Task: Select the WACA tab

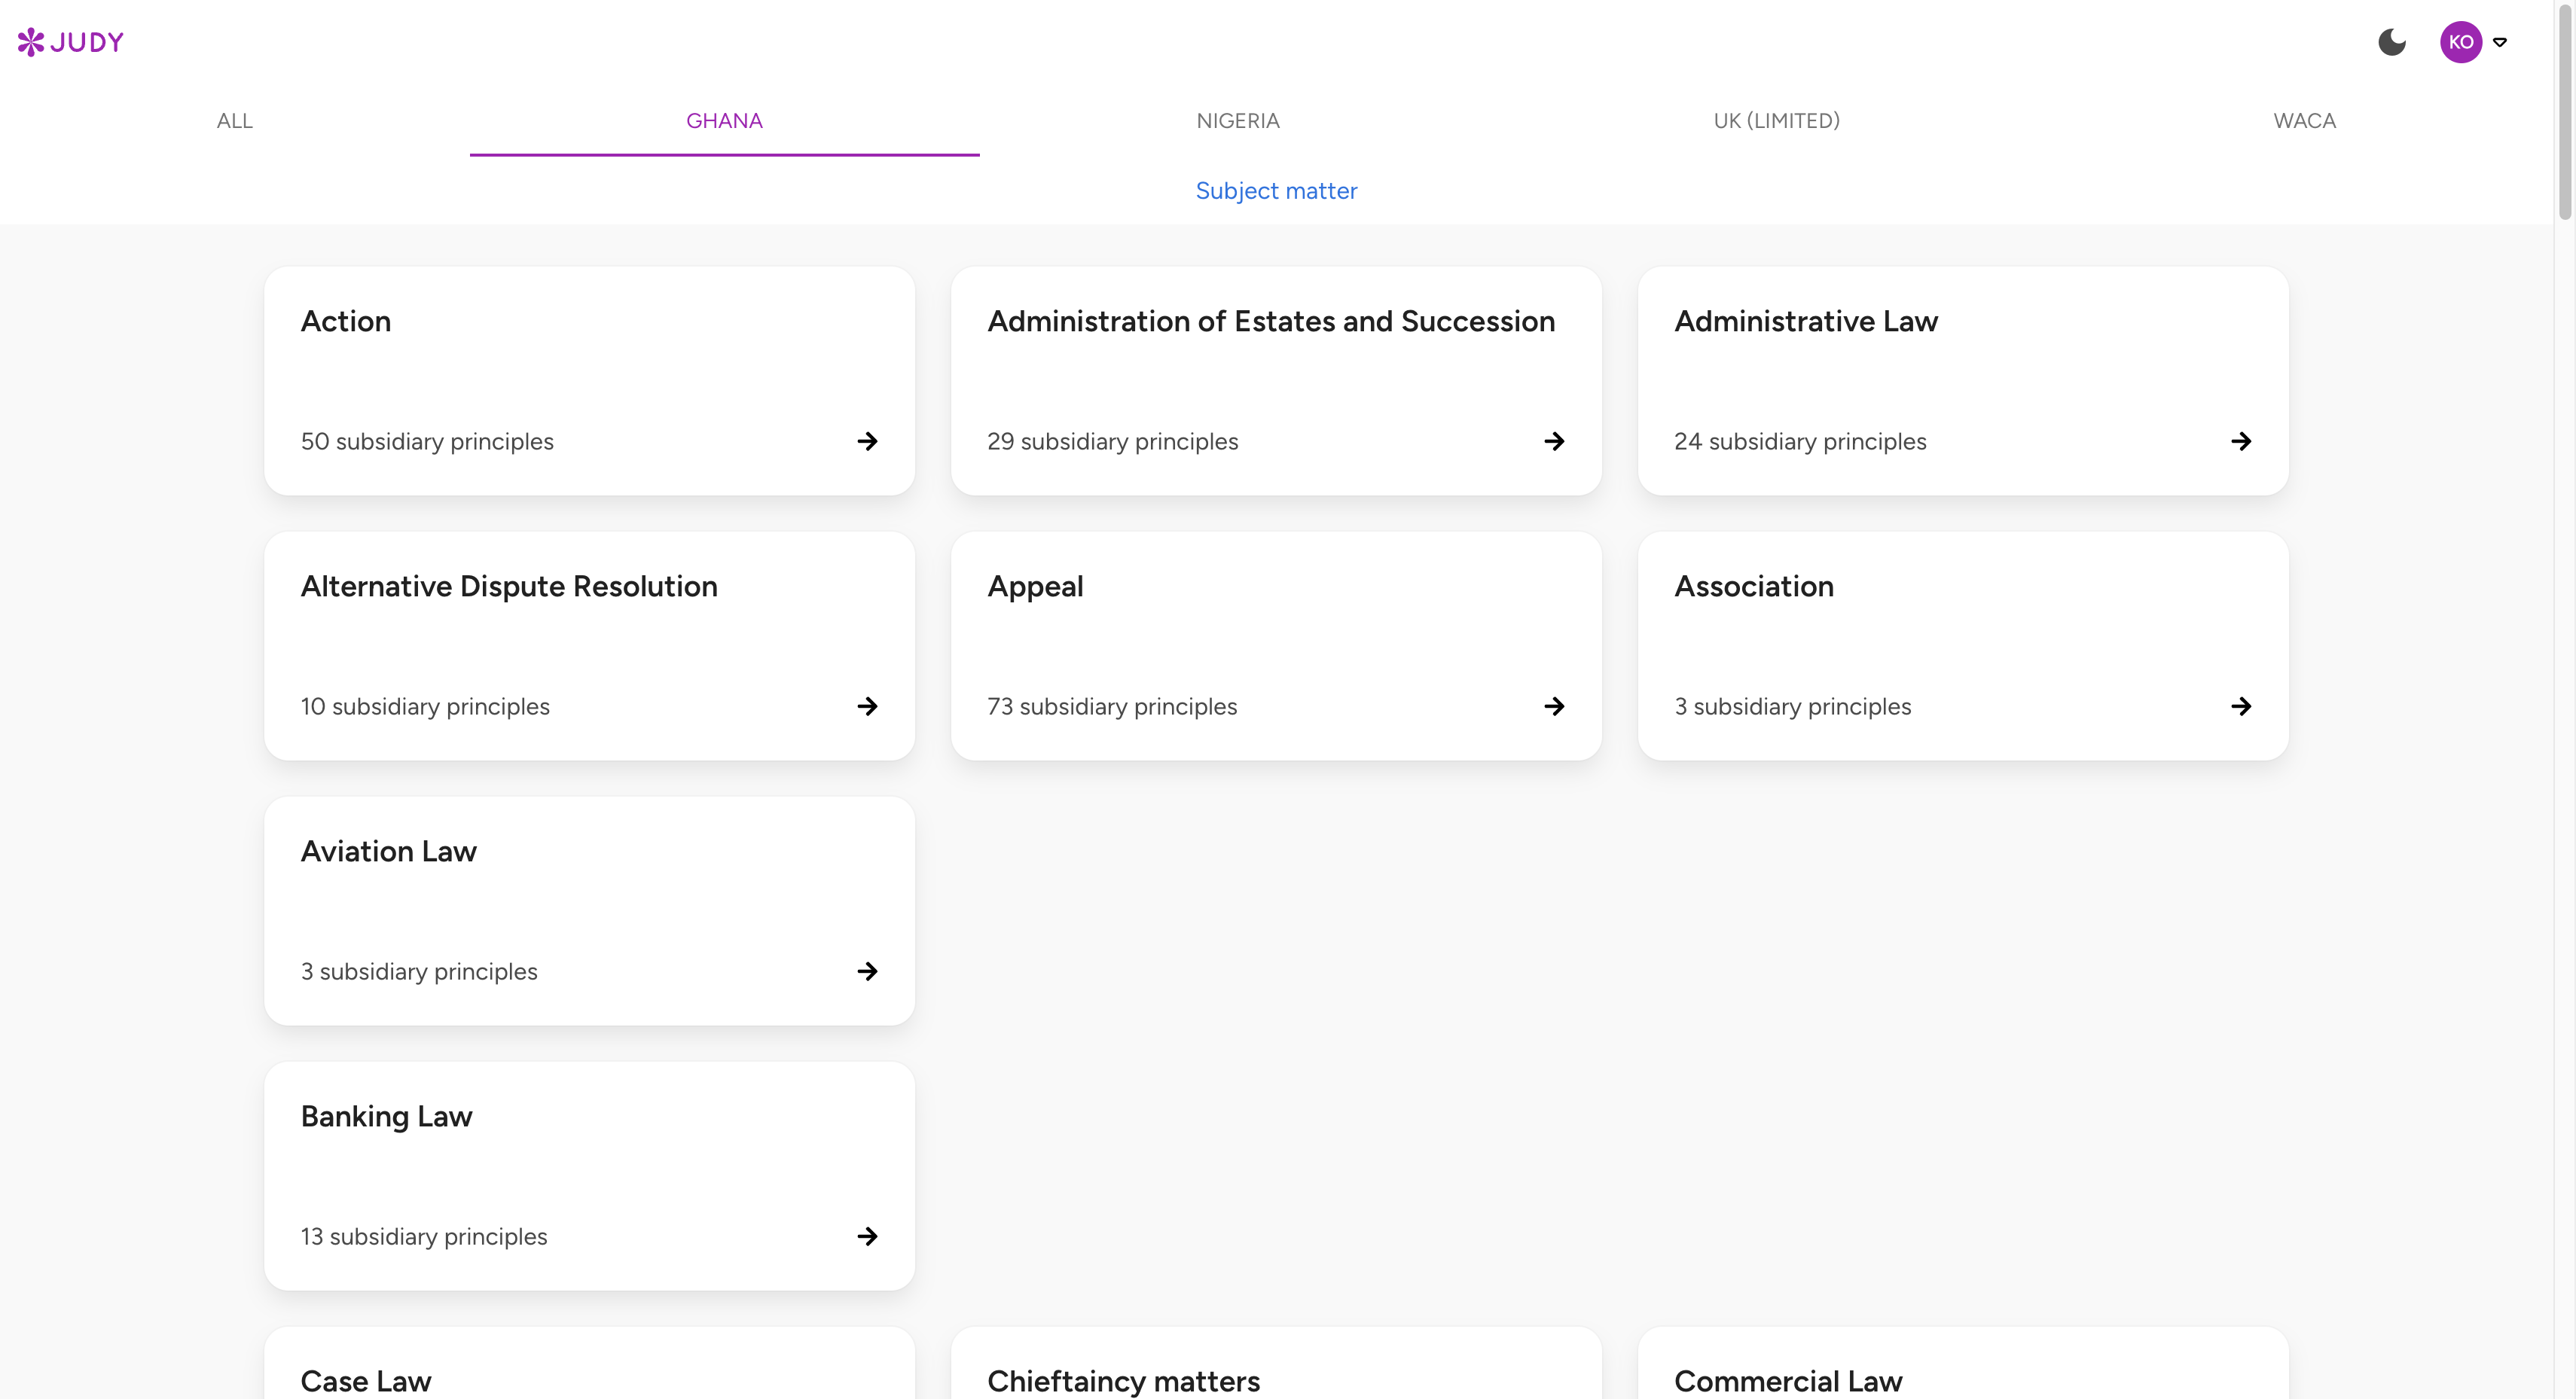Action: 2303,120
